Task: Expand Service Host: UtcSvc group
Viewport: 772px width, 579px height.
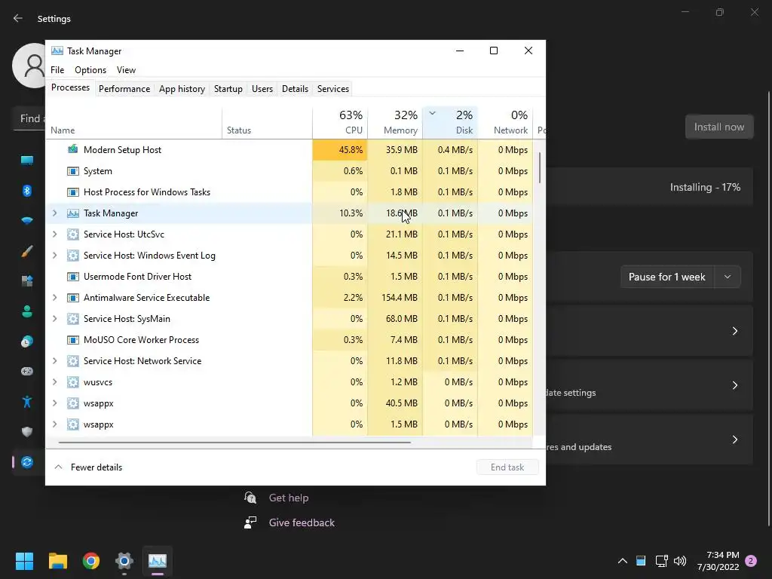Action: point(54,234)
